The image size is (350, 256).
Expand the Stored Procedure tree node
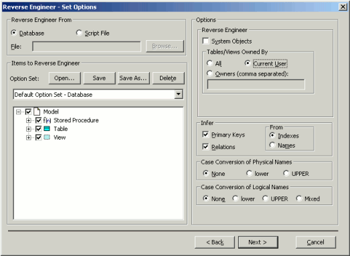(x=28, y=120)
